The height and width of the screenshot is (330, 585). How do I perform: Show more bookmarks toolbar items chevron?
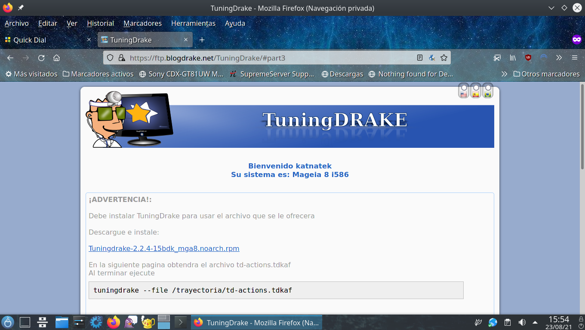tap(504, 74)
